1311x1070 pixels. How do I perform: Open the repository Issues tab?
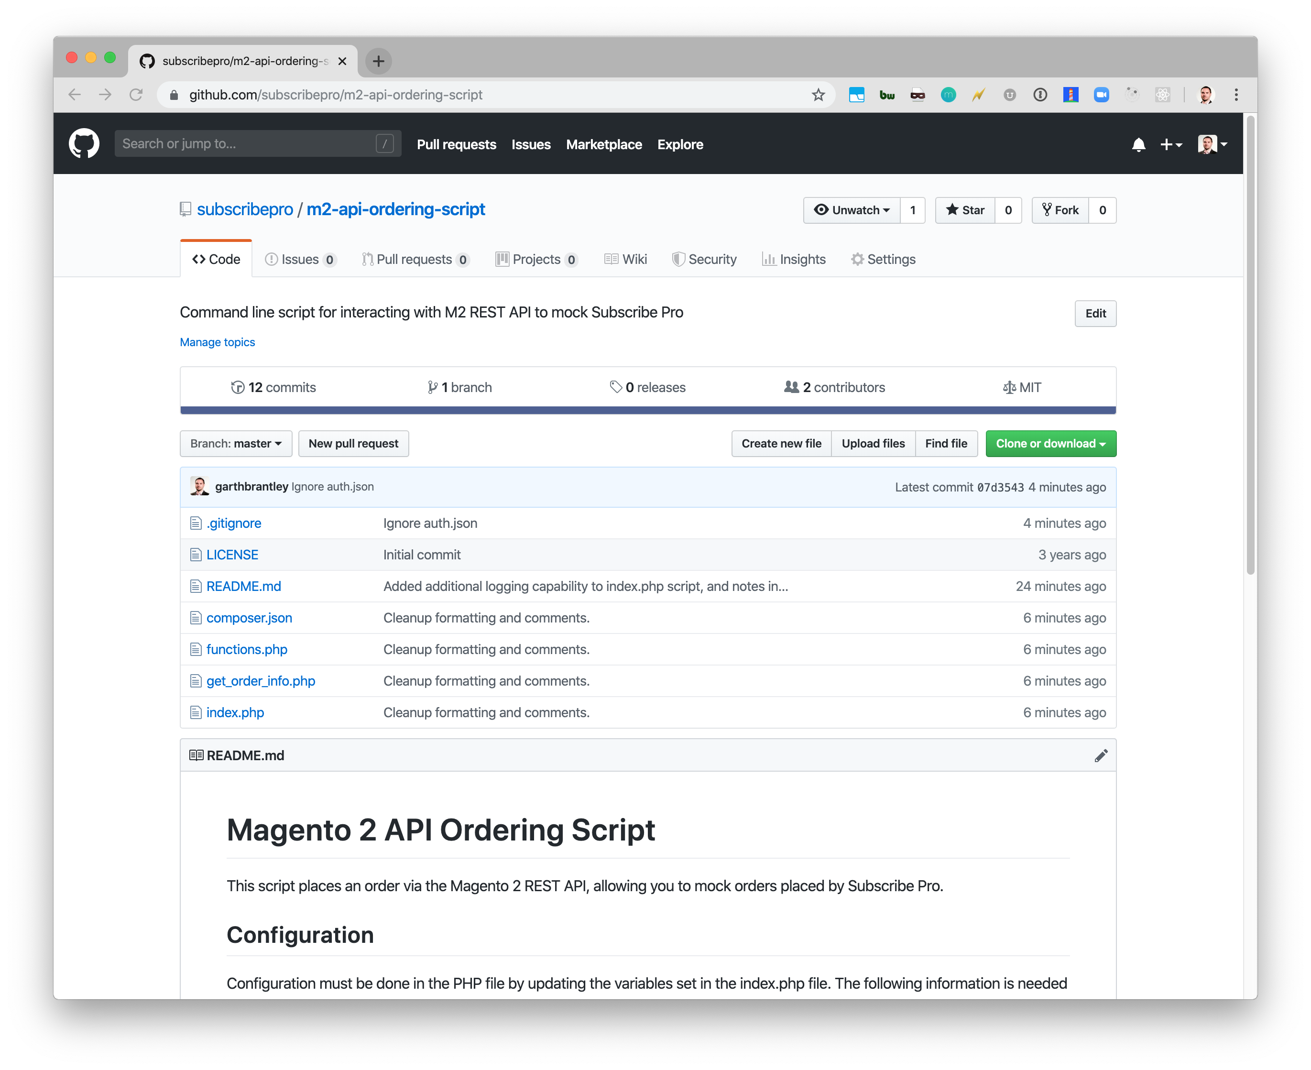[x=300, y=260]
